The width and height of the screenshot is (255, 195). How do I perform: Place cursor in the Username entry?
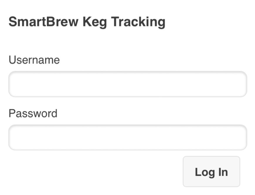click(127, 84)
